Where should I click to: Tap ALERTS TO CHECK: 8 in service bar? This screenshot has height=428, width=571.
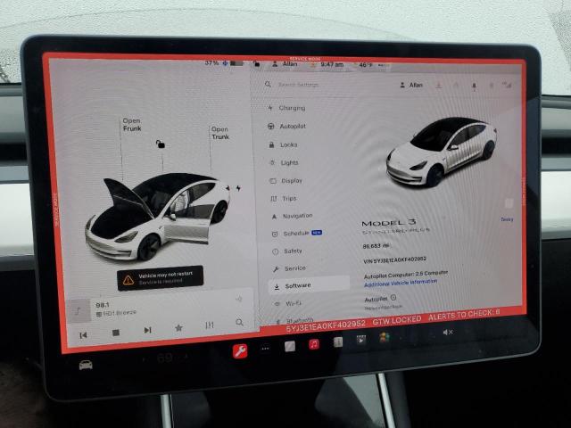[464, 315]
